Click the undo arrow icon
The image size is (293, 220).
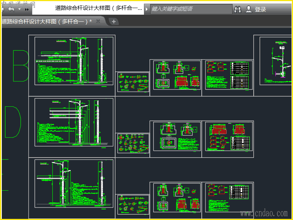(11, 9)
